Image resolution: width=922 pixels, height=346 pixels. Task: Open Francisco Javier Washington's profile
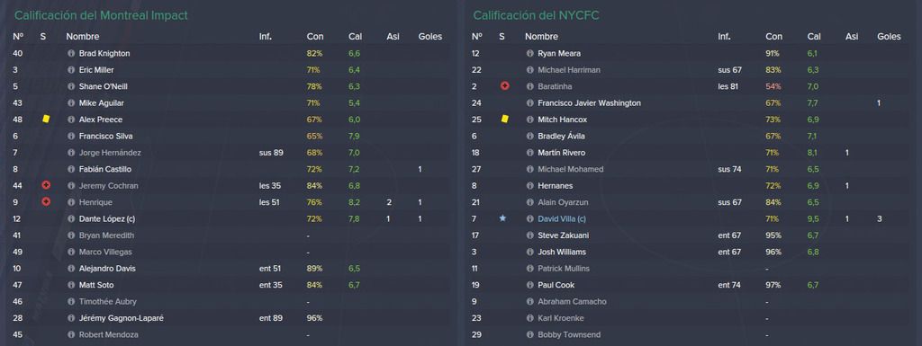point(589,102)
